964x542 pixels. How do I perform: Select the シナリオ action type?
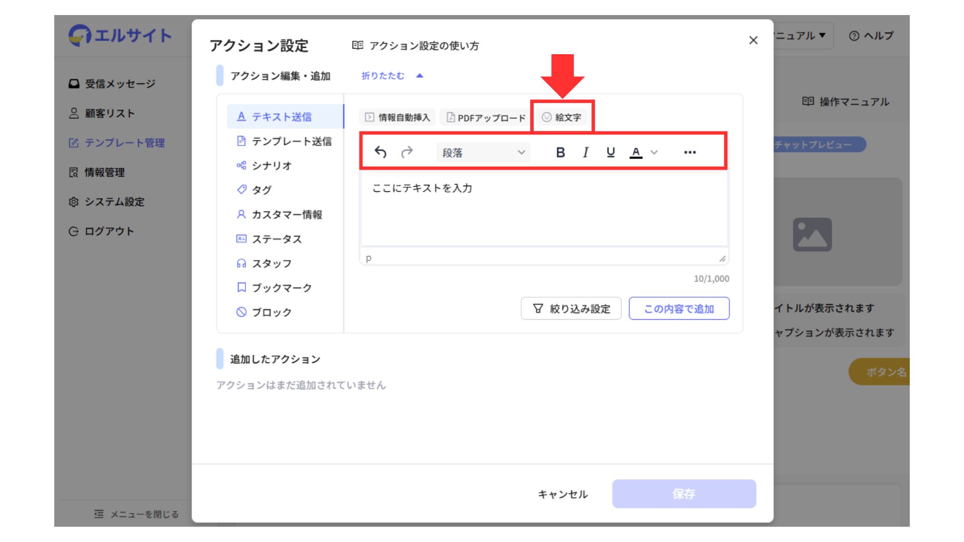(x=271, y=166)
